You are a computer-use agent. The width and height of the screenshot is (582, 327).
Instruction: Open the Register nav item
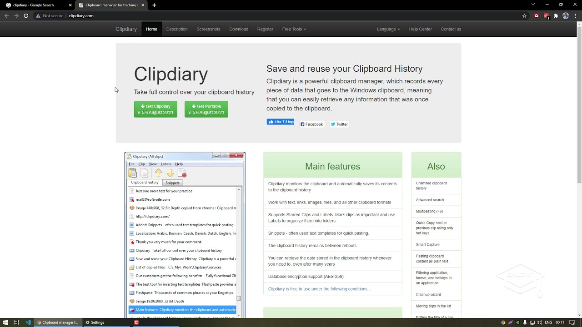pos(265,29)
